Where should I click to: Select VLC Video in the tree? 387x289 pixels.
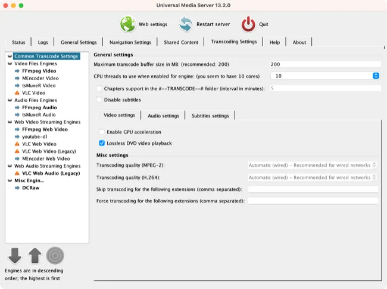(33, 93)
